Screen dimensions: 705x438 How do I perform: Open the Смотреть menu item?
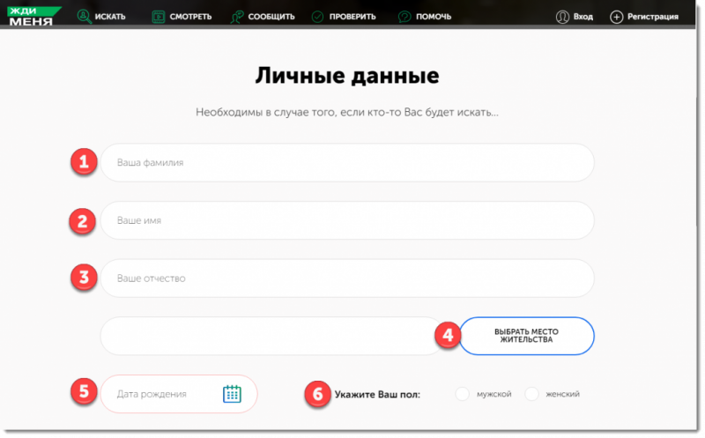point(190,17)
